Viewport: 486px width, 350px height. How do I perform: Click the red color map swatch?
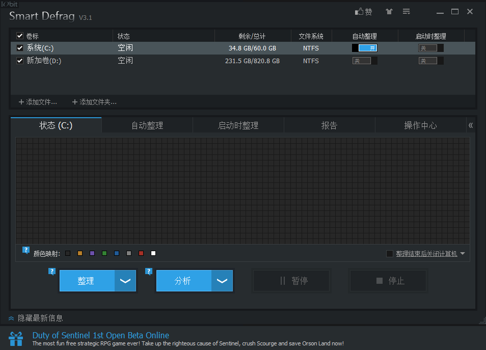tap(141, 253)
